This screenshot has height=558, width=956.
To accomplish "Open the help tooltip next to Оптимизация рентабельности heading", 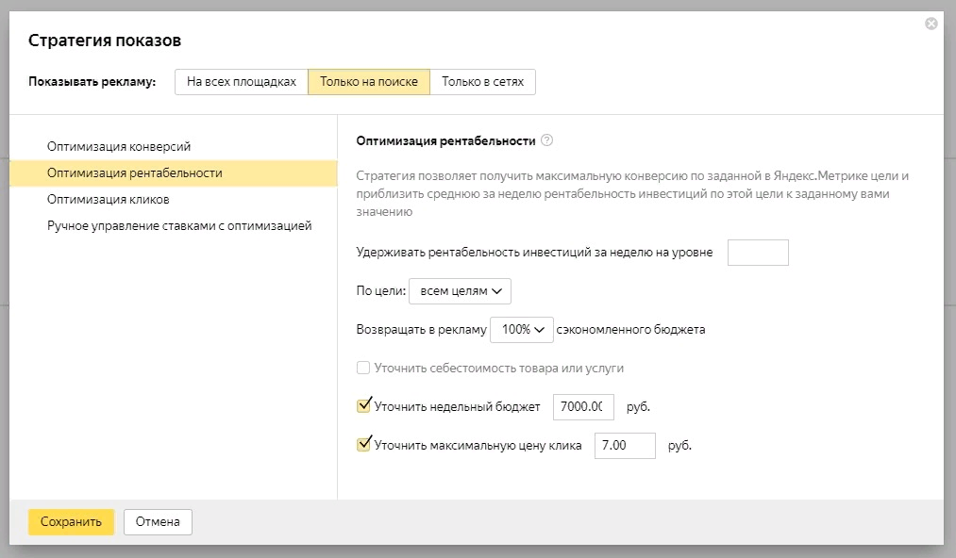I will (x=547, y=140).
